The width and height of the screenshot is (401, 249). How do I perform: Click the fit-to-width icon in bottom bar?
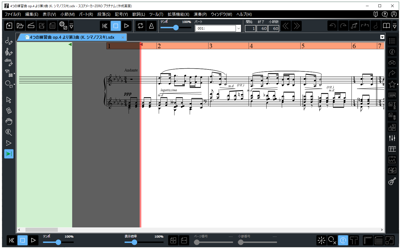point(184,240)
